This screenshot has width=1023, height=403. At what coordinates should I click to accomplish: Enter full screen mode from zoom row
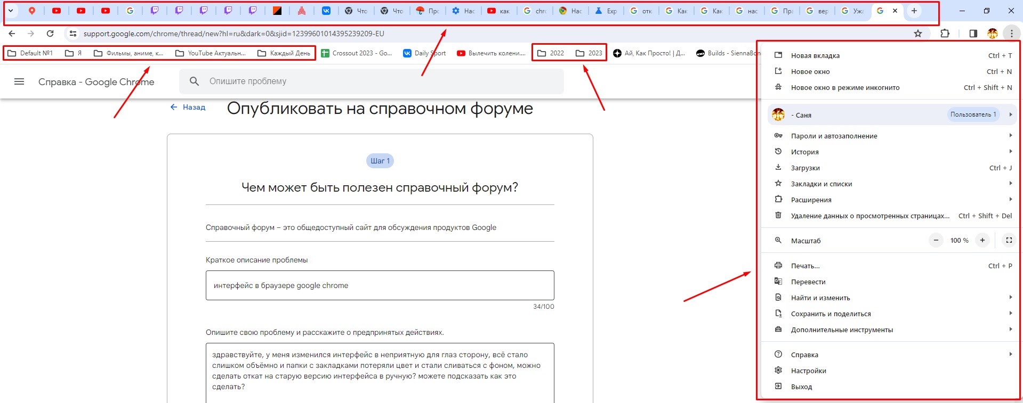tap(1009, 240)
